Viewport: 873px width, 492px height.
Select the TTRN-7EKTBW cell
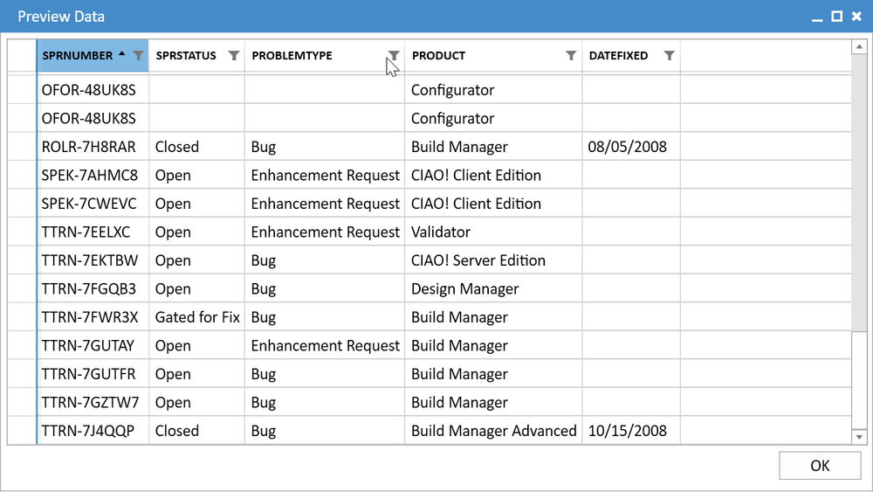point(93,260)
